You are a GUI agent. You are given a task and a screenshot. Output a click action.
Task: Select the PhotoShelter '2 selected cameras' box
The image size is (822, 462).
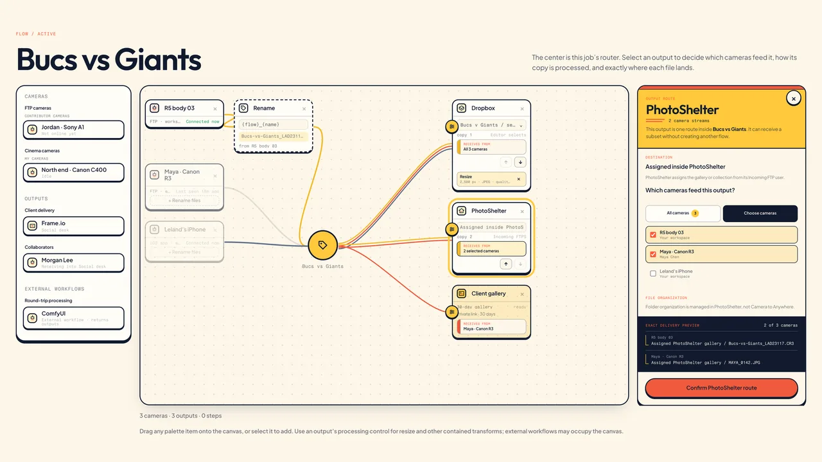[491, 248]
